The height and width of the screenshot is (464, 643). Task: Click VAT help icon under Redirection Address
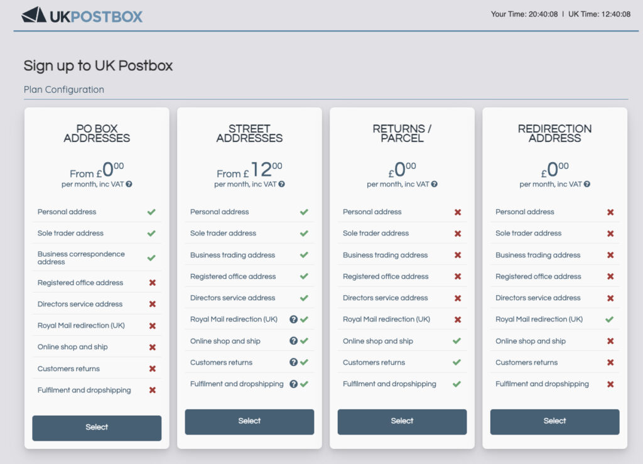point(586,184)
